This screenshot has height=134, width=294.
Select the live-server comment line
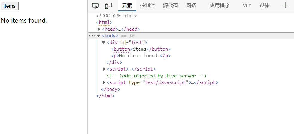pyautogui.click(x=156, y=76)
